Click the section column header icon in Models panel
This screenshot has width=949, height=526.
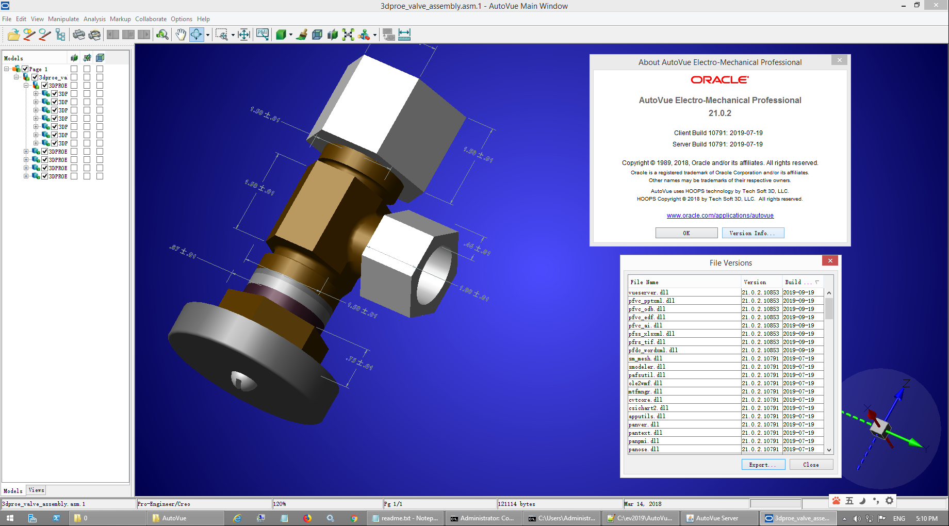[x=74, y=58]
